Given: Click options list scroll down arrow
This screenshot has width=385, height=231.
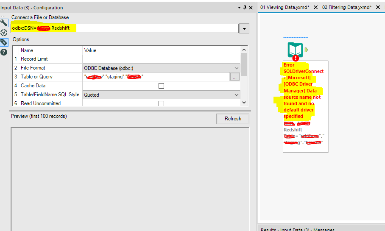Looking at the screenshot, I should pos(244,103).
